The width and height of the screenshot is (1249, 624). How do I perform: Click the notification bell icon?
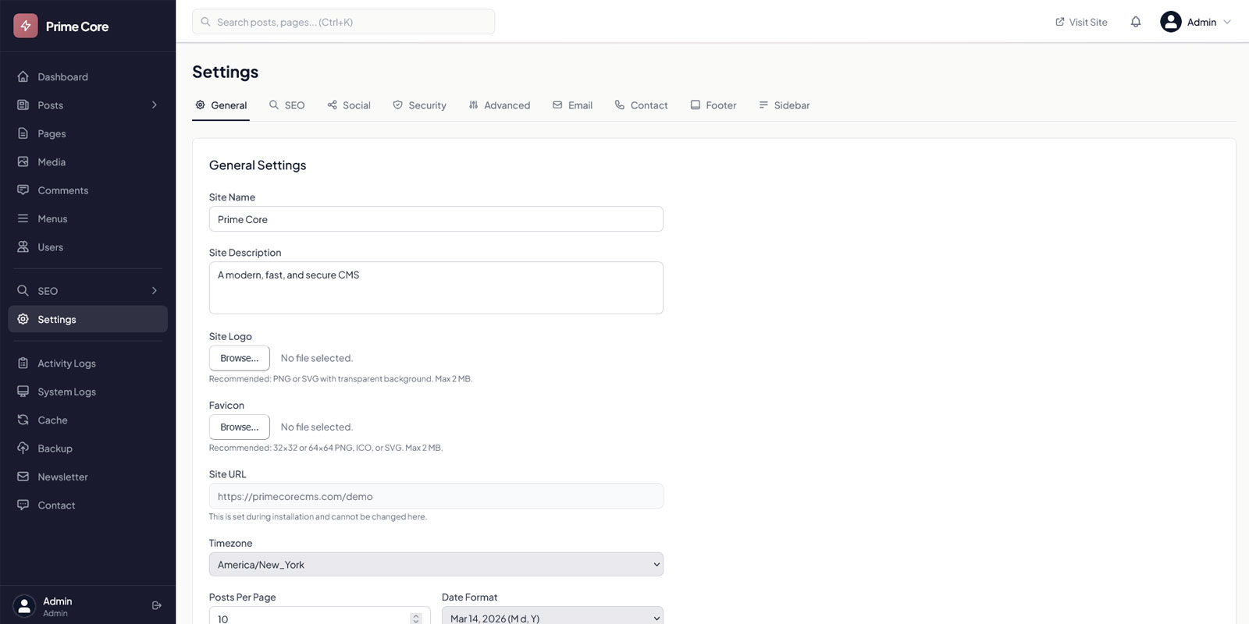[1135, 22]
